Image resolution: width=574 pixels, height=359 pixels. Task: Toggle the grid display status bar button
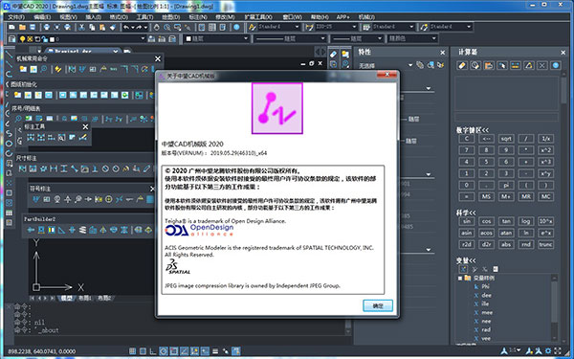(x=143, y=351)
